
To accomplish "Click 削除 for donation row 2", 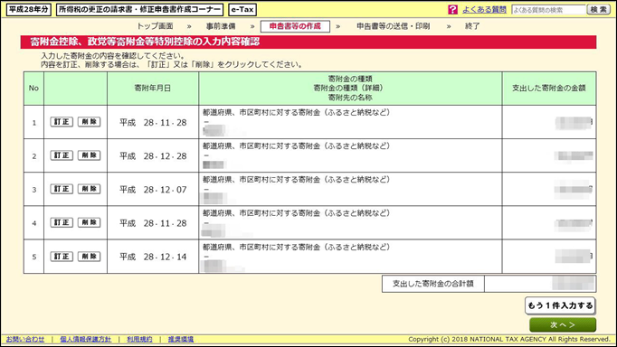I will [89, 155].
